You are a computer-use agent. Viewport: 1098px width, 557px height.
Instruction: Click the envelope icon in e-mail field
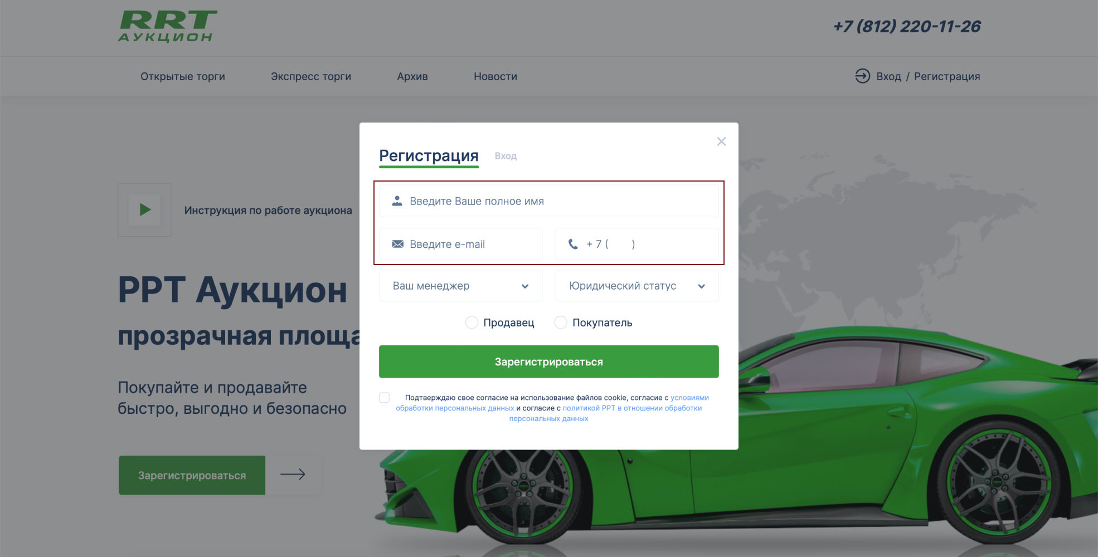pyautogui.click(x=397, y=244)
